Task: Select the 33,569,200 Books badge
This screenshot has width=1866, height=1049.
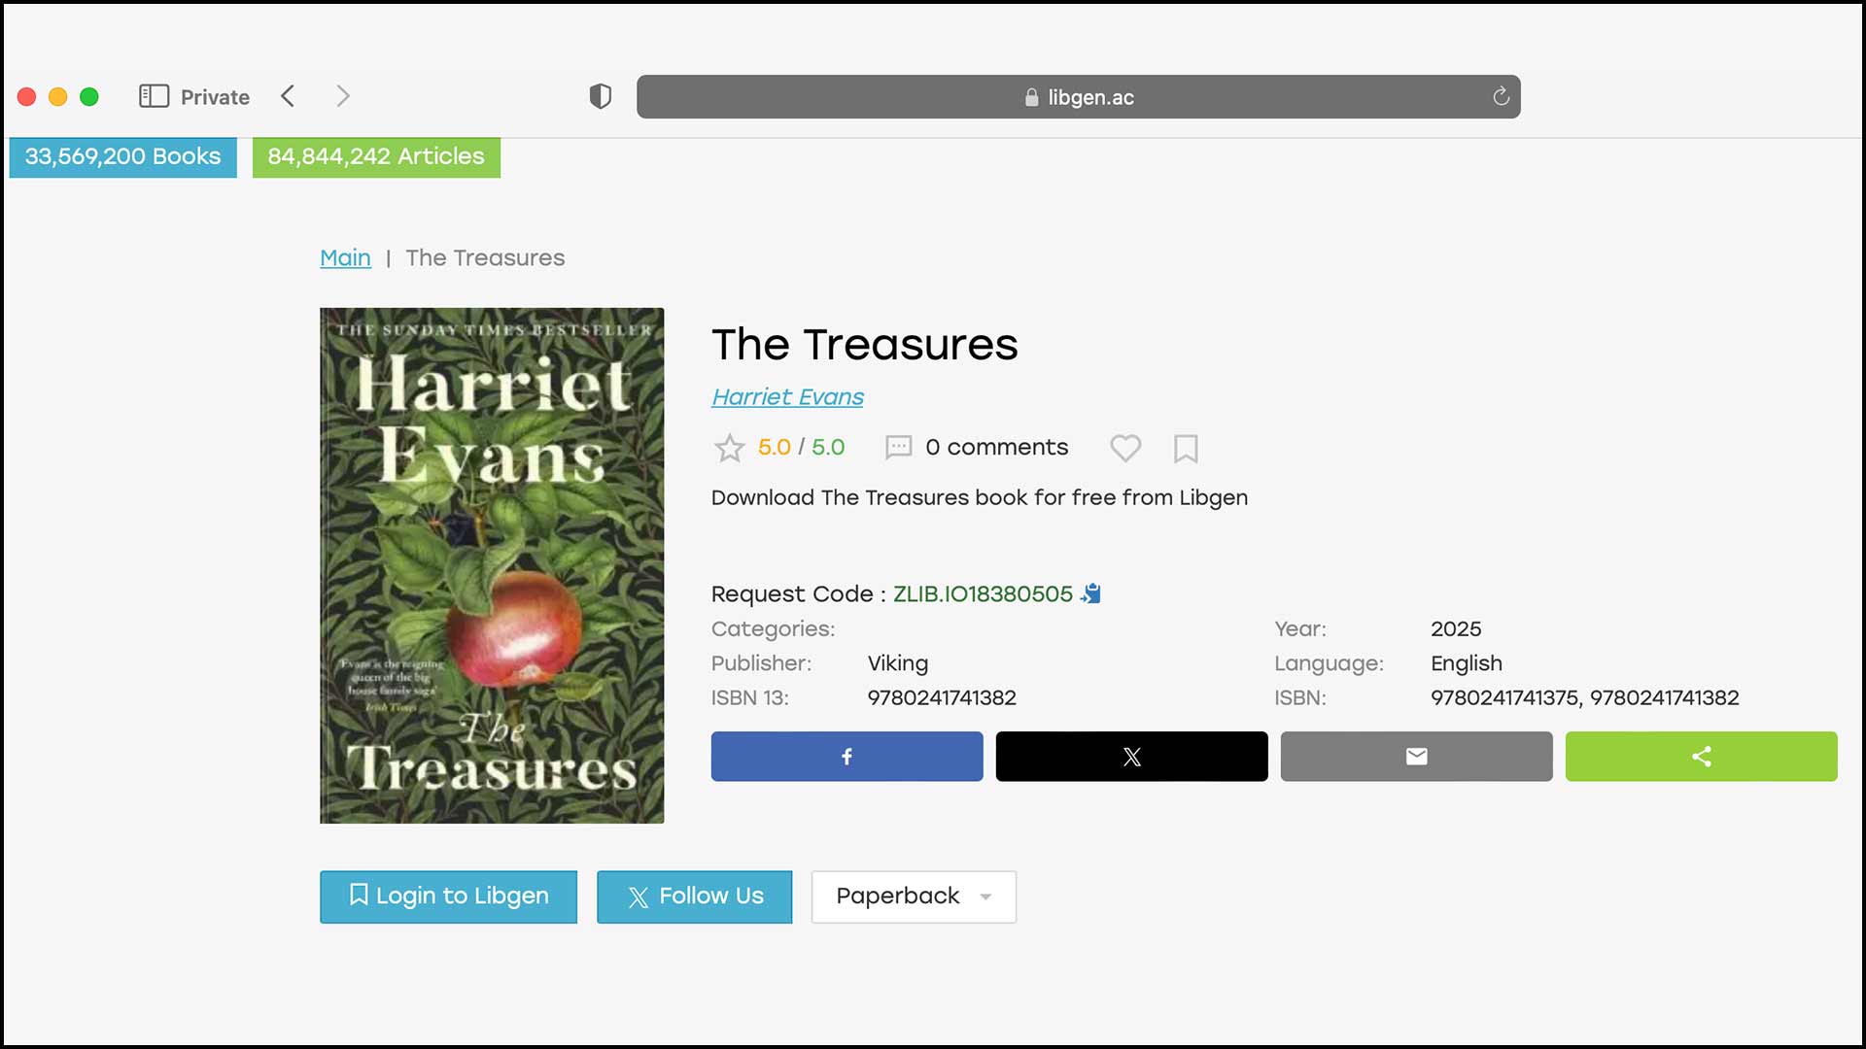Action: click(x=122, y=156)
